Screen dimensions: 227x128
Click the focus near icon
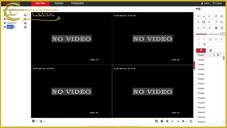[216, 22]
